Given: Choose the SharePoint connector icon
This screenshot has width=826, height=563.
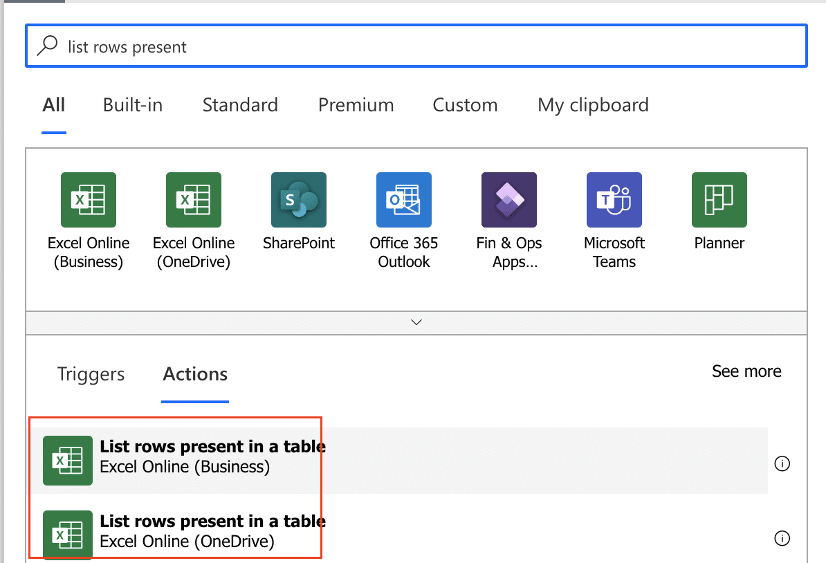Looking at the screenshot, I should click(299, 200).
